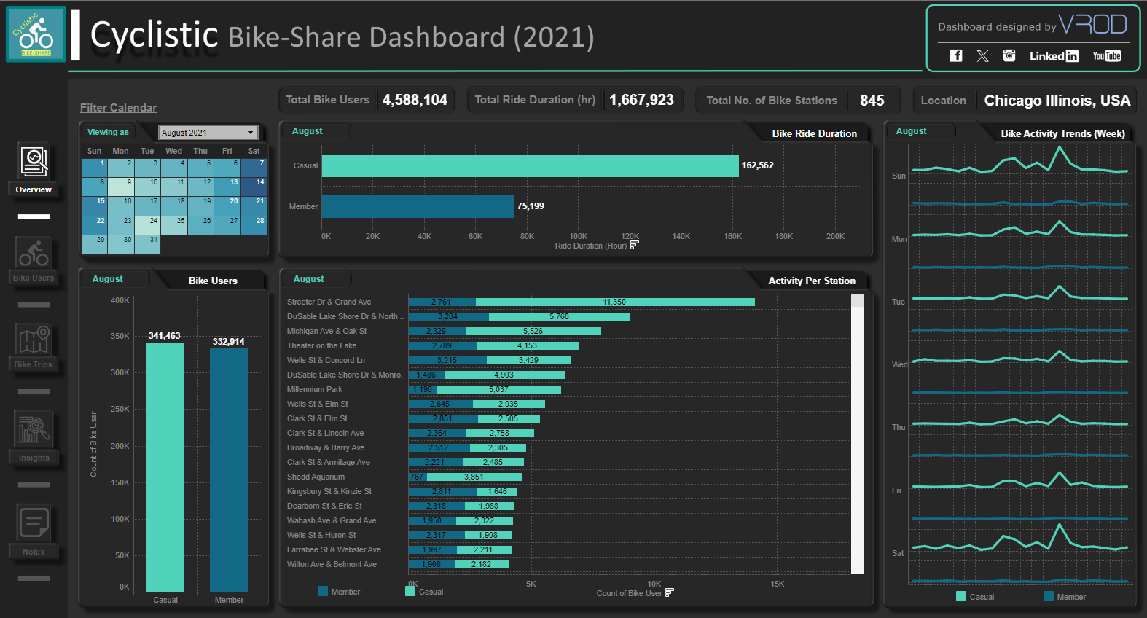Click the Casual bike users column
The width and height of the screenshot is (1147, 618).
[x=165, y=467]
